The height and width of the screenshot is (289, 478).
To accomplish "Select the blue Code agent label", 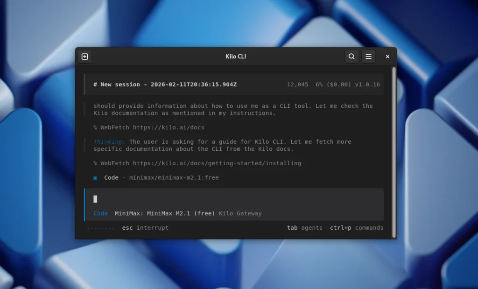I will point(100,214).
